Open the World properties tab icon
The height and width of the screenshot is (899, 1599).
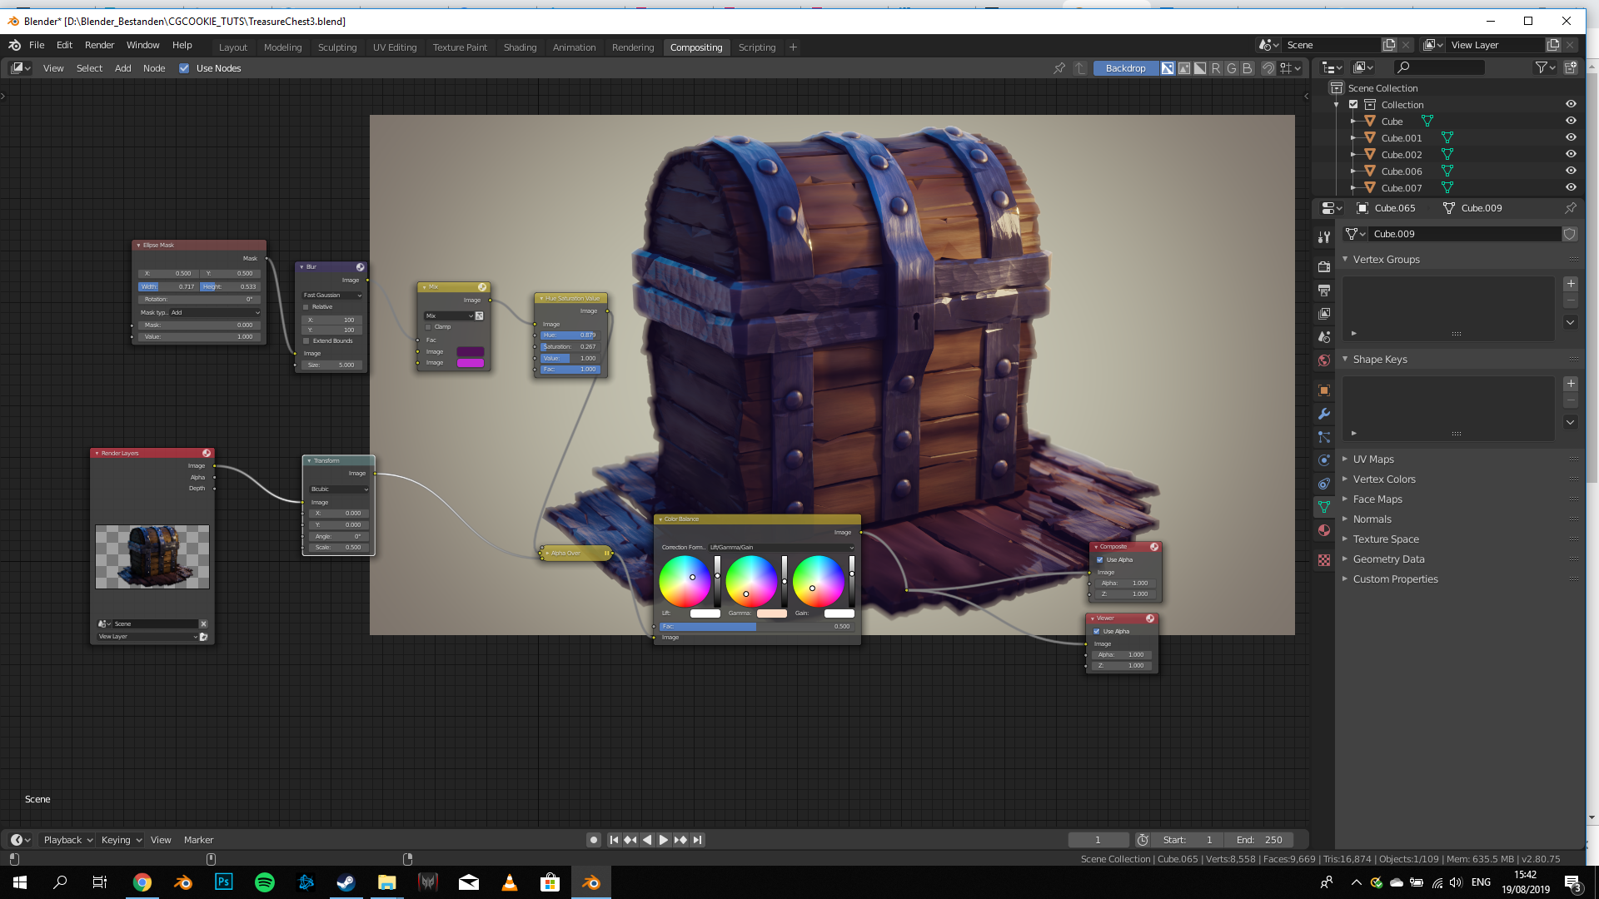(1324, 360)
